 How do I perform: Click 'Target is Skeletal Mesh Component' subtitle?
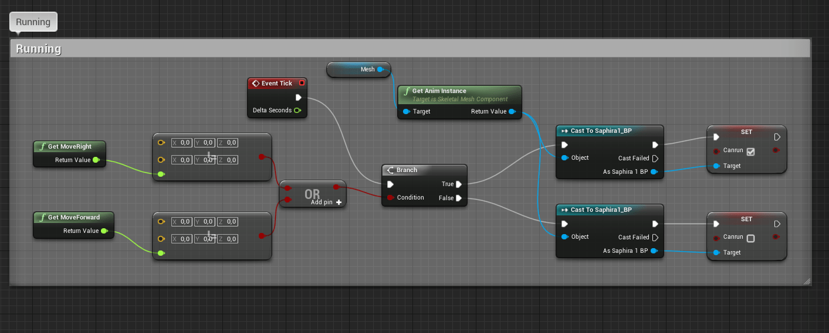coord(460,99)
